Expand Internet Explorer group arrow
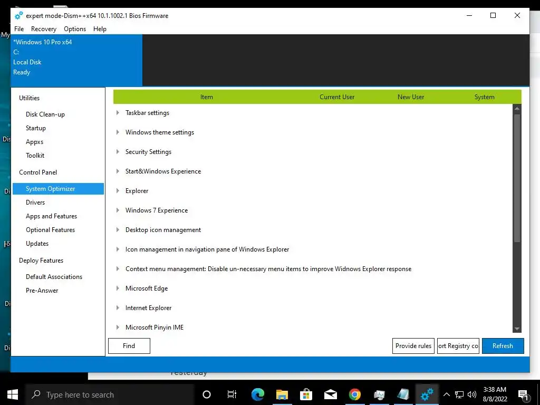Viewport: 540px width, 405px height. click(118, 308)
